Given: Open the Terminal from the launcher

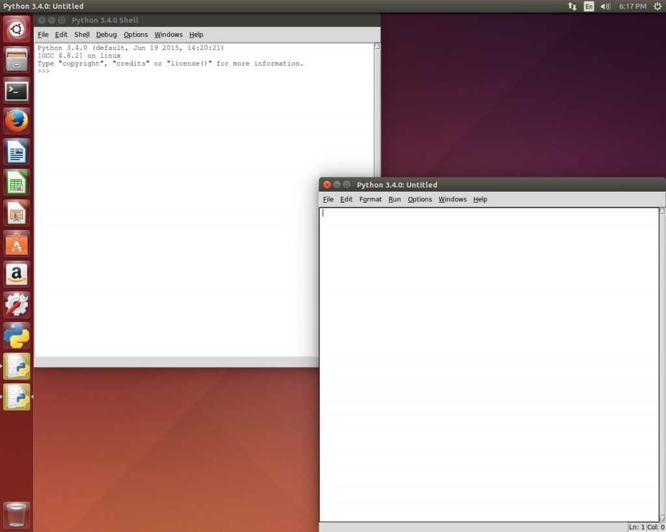Looking at the screenshot, I should tap(16, 91).
